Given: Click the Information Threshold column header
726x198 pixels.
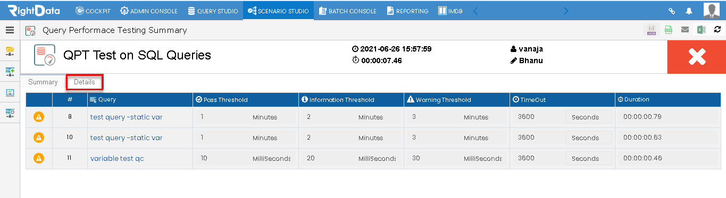Looking at the screenshot, I should 351,99.
